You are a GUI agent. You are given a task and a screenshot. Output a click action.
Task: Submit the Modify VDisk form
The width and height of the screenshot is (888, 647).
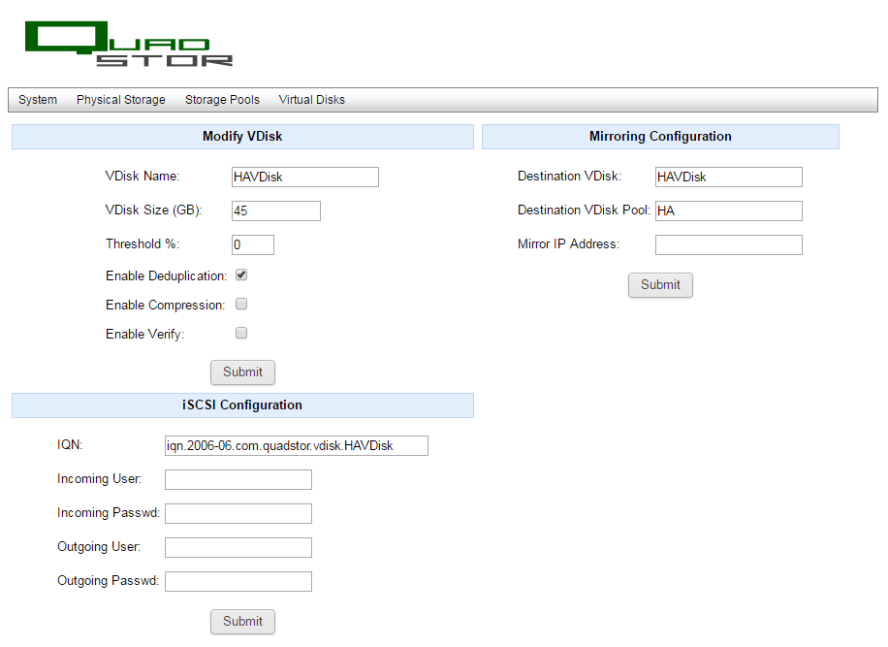coord(242,372)
